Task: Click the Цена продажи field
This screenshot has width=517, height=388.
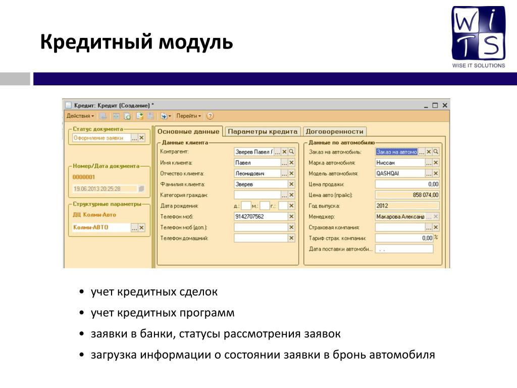Action: (407, 184)
